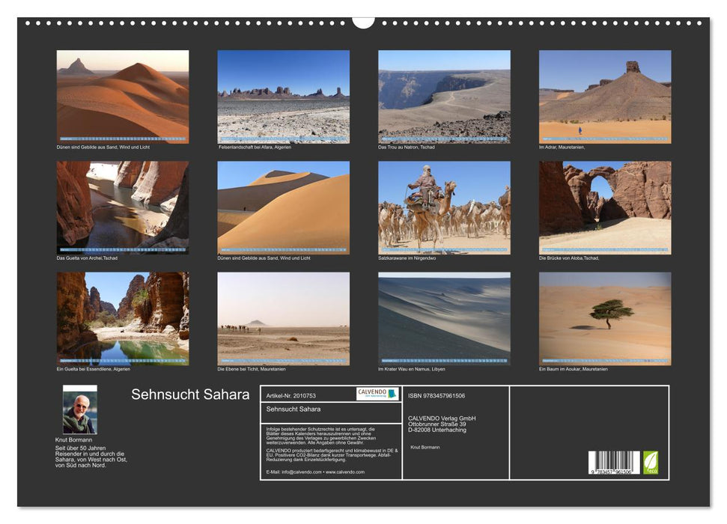Click the calendar date strip under the dunes photo
The image size is (727, 524).
(124, 137)
